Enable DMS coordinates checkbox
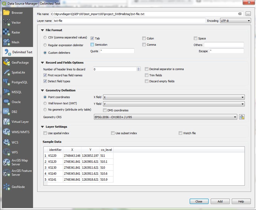The width and height of the screenshot is (256, 210). pos(105,110)
